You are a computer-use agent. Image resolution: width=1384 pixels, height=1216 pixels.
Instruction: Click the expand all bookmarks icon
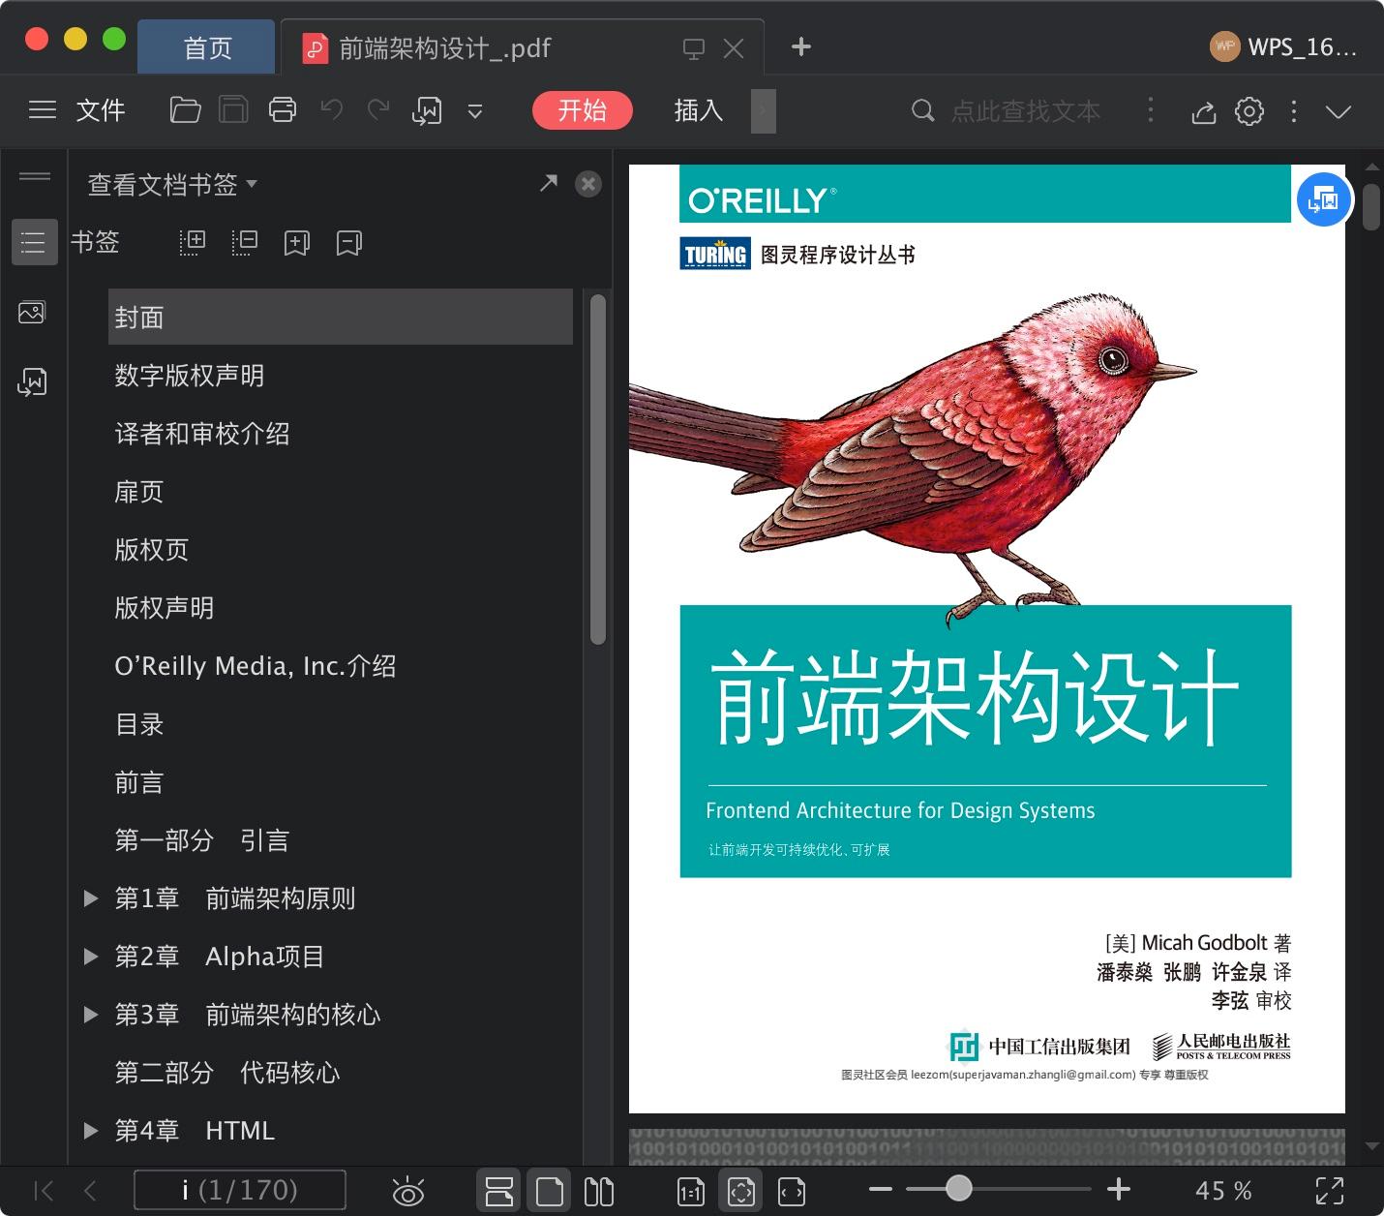click(193, 242)
